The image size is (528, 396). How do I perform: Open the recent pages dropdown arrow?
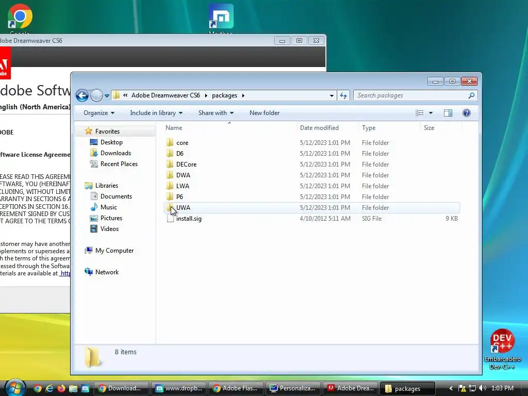click(107, 96)
